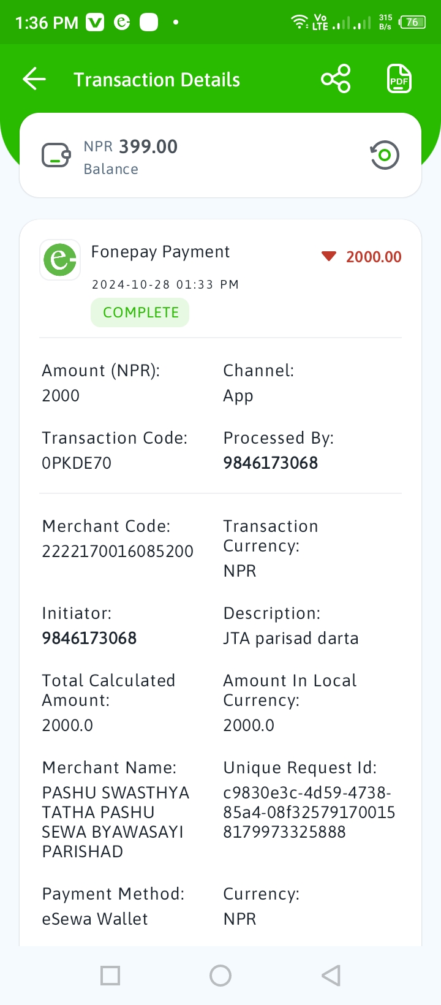Share the transaction details

336,79
